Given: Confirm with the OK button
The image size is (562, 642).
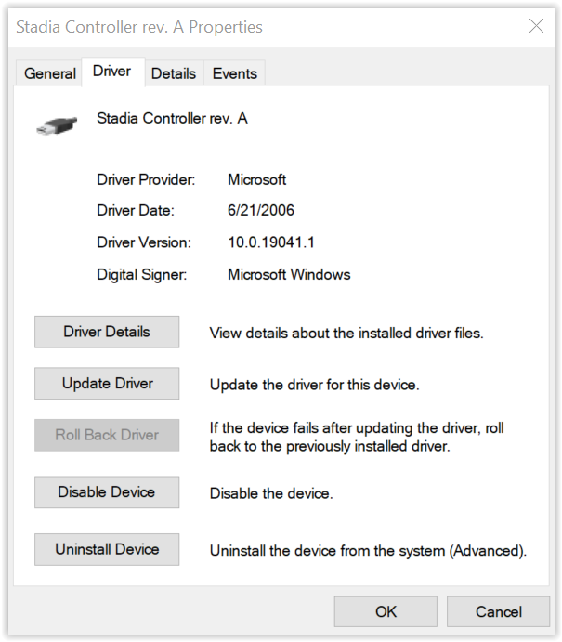Looking at the screenshot, I should 386,611.
